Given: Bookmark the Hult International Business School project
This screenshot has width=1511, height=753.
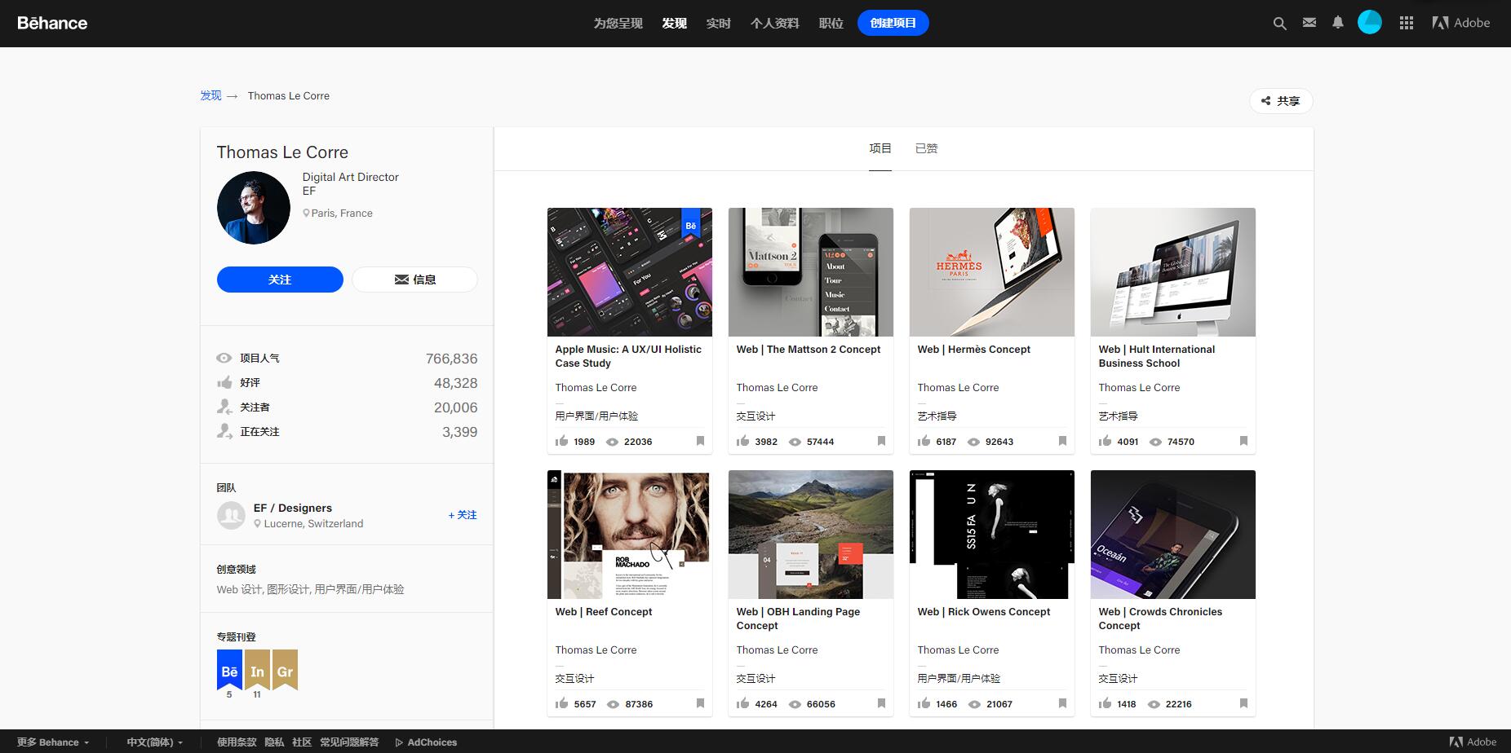Looking at the screenshot, I should (1243, 441).
